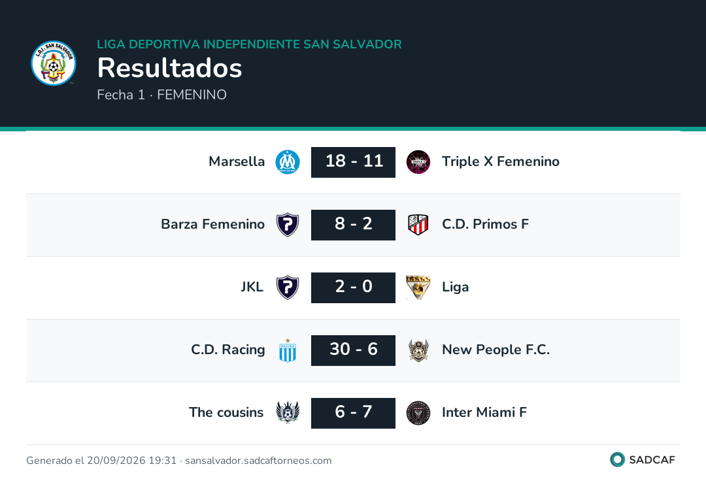706x494 pixels.
Task: Open the Inter Miami F team name
Action: pyautogui.click(x=484, y=412)
